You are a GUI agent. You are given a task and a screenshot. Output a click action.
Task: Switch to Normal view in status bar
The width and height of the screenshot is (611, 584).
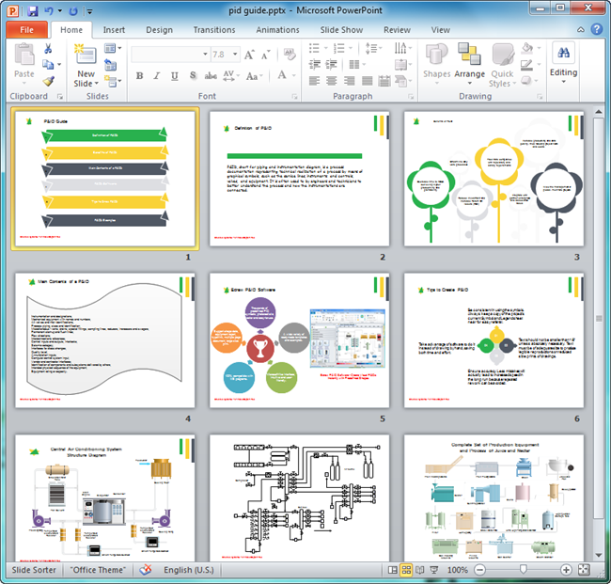point(392,570)
